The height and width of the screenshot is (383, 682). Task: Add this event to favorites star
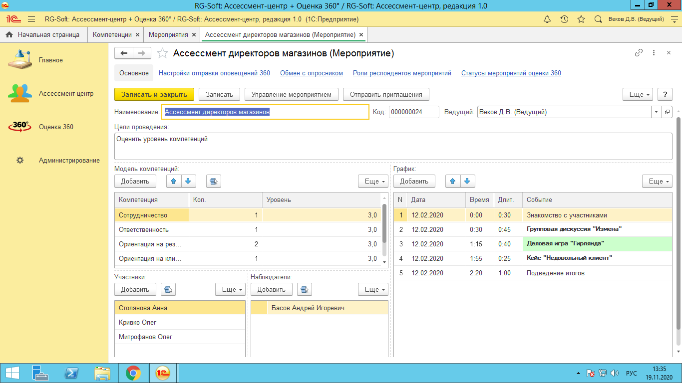click(x=162, y=53)
